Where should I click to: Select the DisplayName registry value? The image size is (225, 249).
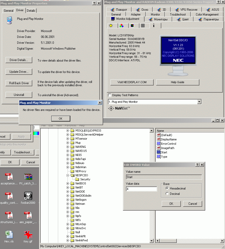coord(167,139)
